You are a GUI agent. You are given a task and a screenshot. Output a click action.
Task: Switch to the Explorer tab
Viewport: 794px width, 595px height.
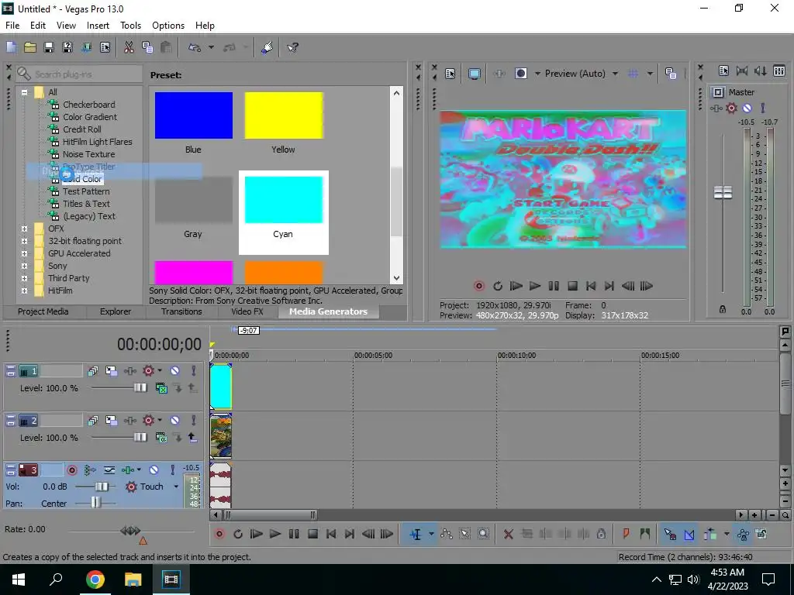tap(116, 311)
